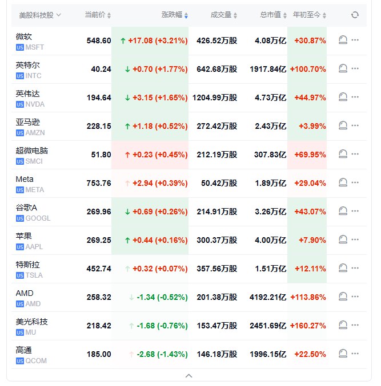Screen dimensions: 381x386
Task: Click the SMCI ticker label
Action: [34, 161]
